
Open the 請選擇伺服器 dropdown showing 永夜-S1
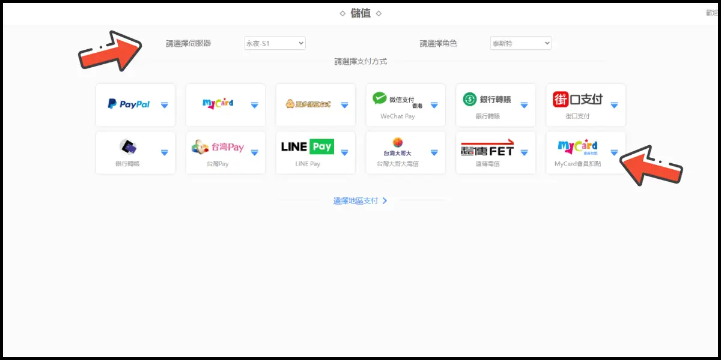pyautogui.click(x=275, y=43)
